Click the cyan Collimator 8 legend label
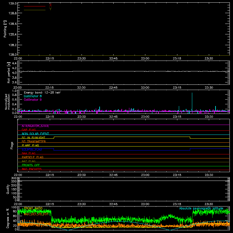Screen dimensions: 233x233 pyautogui.click(x=33, y=96)
